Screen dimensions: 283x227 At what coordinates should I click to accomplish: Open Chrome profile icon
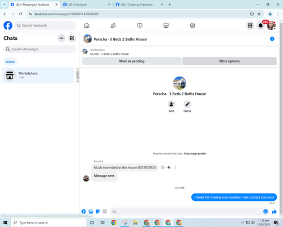pos(270,14)
